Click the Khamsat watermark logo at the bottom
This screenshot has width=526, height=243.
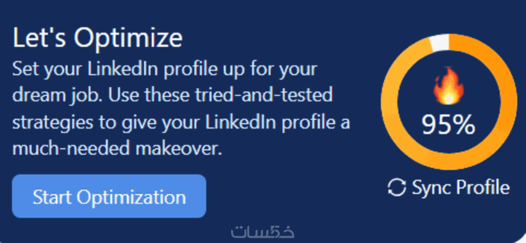click(263, 231)
